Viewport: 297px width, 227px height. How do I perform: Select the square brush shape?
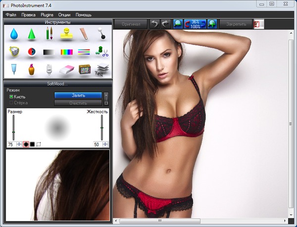tap(32, 144)
